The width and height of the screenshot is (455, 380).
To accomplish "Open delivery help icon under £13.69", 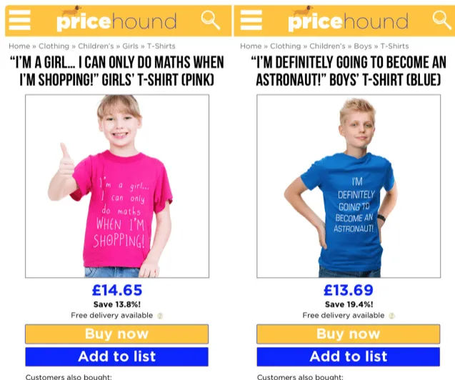I will [391, 316].
